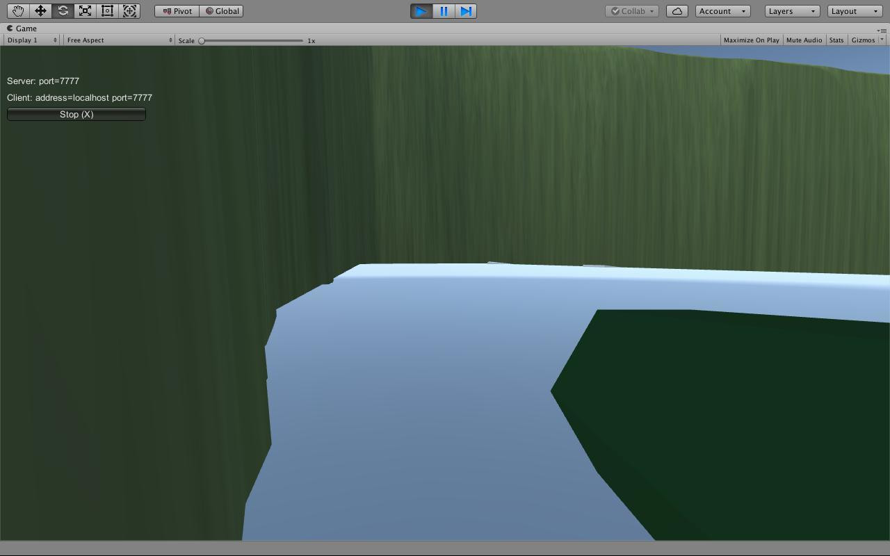This screenshot has height=556, width=890.
Task: Open the Free Aspect dropdown
Action: [x=119, y=40]
